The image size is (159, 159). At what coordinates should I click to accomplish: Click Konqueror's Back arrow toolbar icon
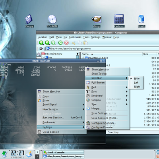47,43
